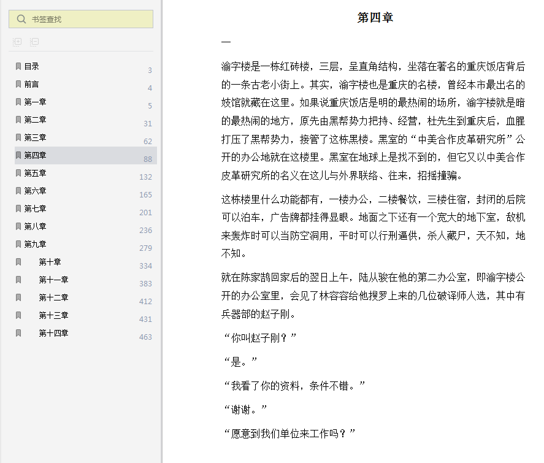Click bookmark icon beside 第二章

18,120
